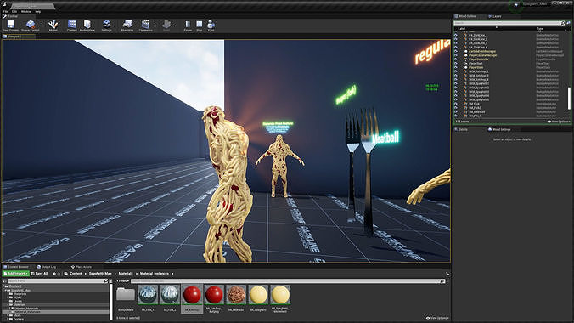This screenshot has height=323, width=574.
Task: Click the Unreal Engine logo icon
Action: 3,4
